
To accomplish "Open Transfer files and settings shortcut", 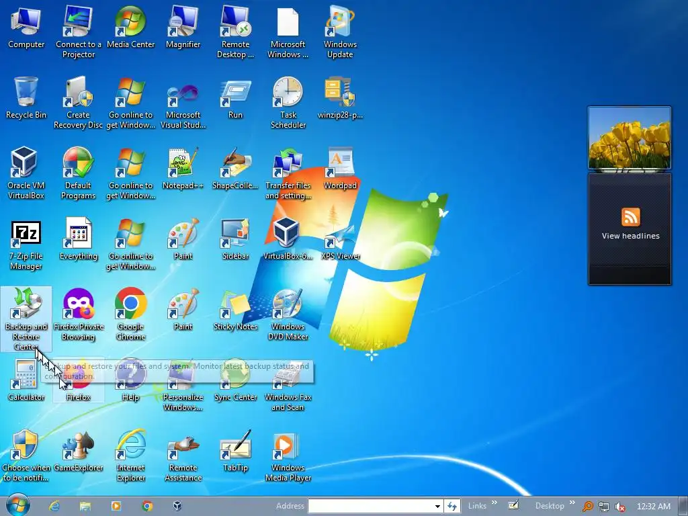I will [x=288, y=173].
